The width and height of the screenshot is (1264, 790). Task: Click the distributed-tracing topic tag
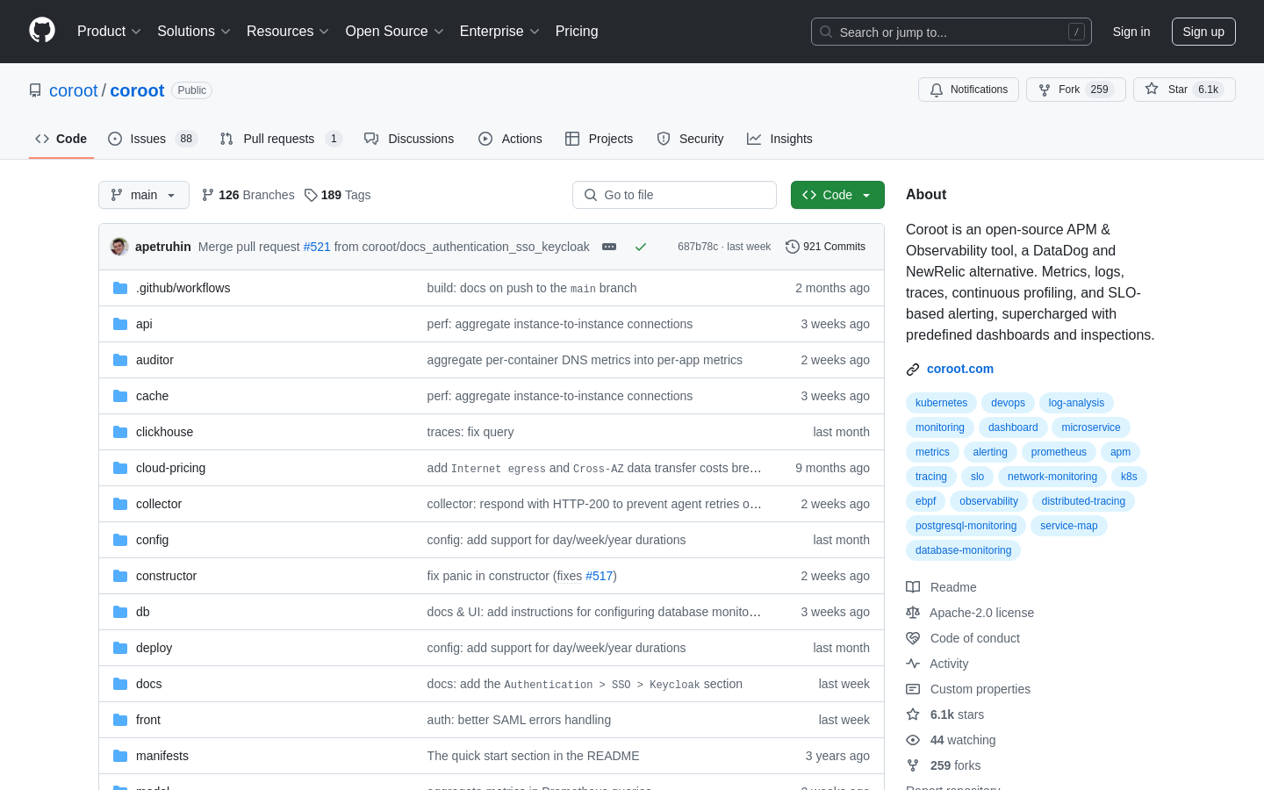(x=1083, y=501)
